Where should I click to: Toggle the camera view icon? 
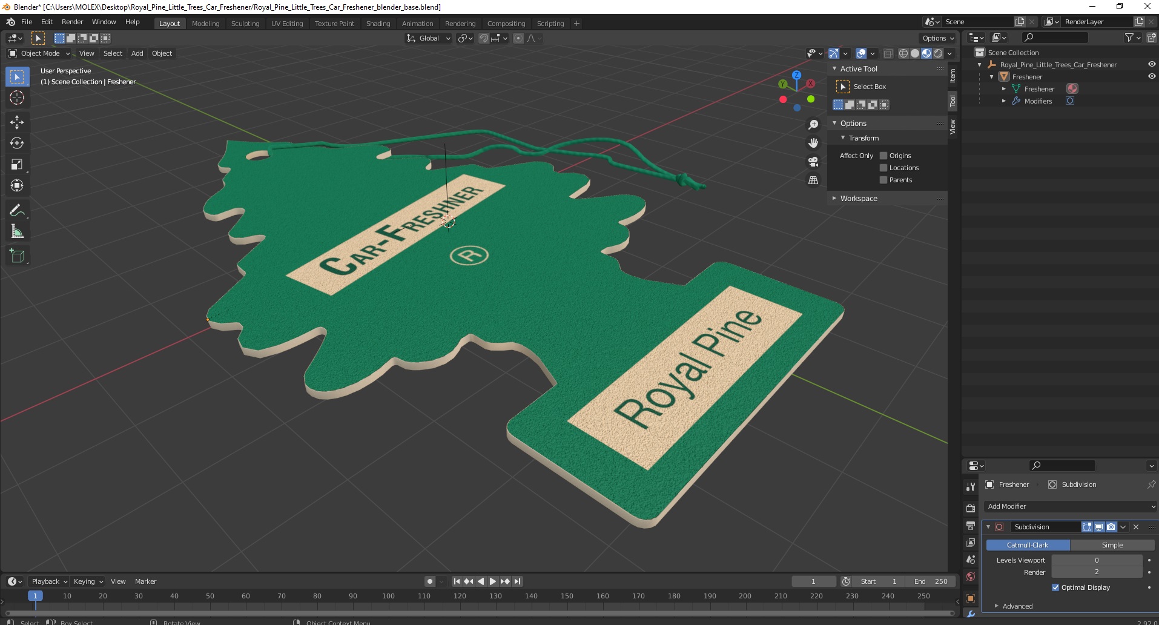(813, 162)
